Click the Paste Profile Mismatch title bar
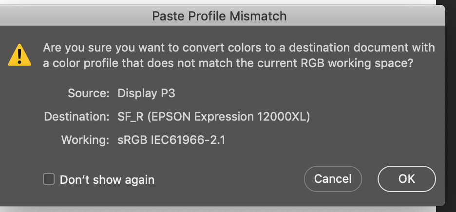Image resolution: width=456 pixels, height=212 pixels. pos(219,16)
